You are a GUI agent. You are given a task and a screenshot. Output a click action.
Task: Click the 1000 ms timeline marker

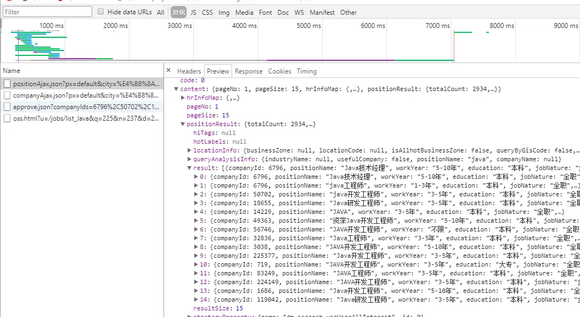click(x=52, y=26)
